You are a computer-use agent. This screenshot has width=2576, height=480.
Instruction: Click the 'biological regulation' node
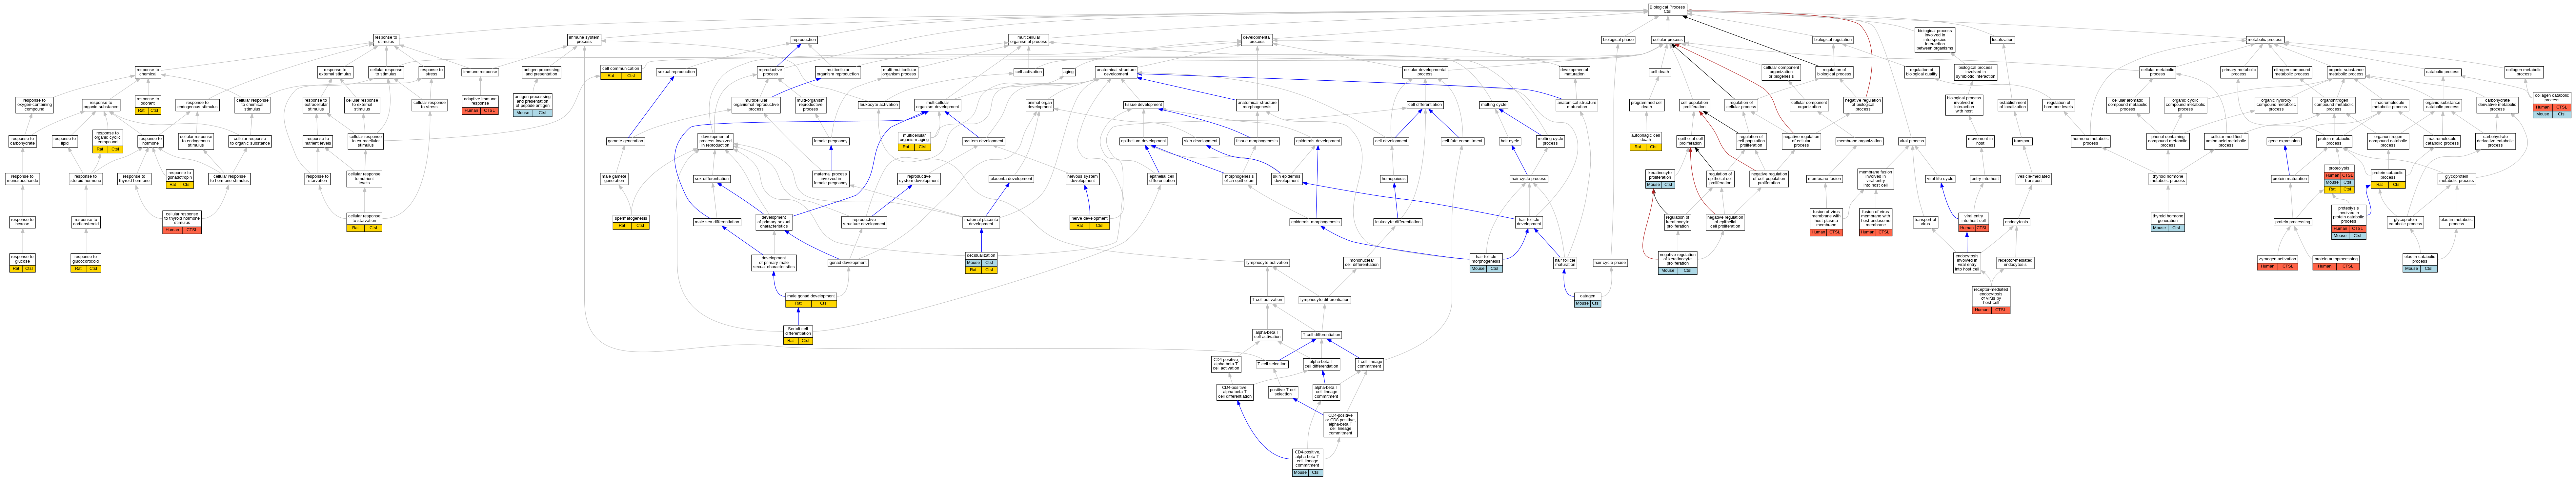pos(1833,40)
